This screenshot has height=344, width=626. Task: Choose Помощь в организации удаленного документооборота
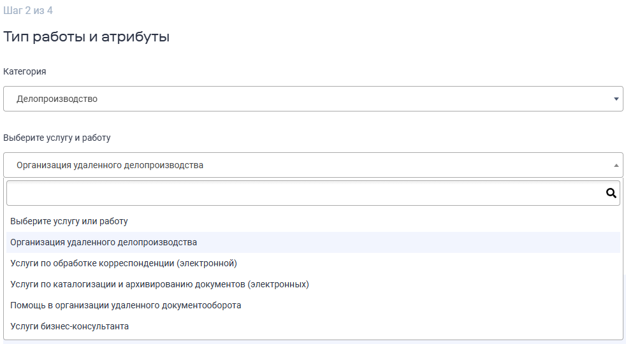[126, 305]
